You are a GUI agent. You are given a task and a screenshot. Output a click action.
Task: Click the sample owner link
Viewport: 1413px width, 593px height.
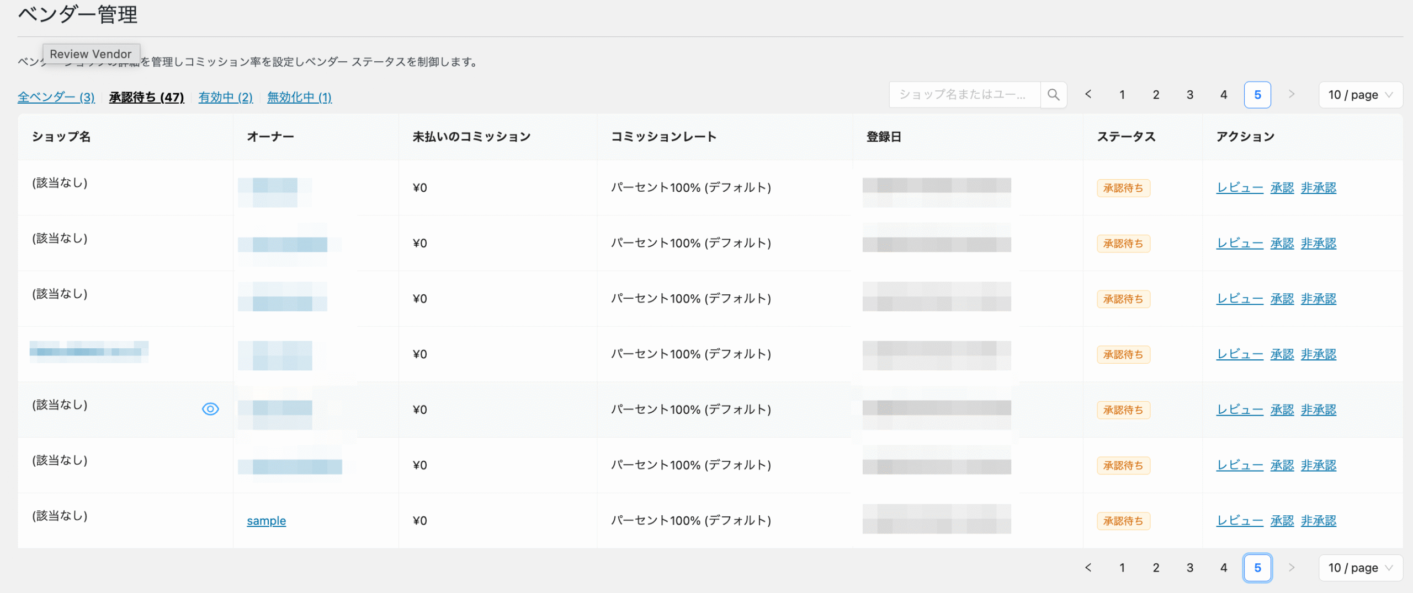click(266, 521)
